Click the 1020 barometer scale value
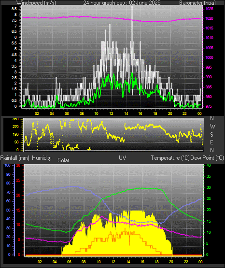This screenshot has width=225, height=268. pyautogui.click(x=210, y=18)
